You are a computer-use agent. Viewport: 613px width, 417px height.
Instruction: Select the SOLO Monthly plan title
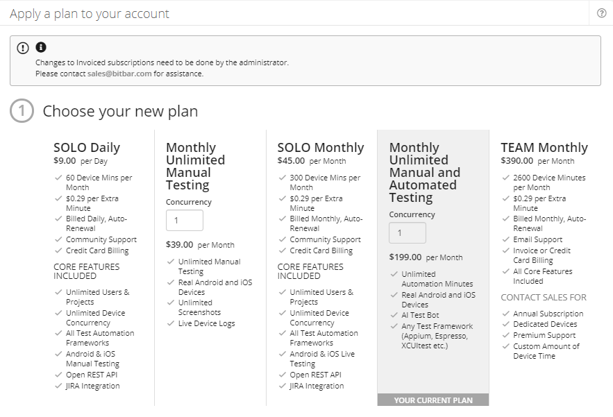pos(319,147)
